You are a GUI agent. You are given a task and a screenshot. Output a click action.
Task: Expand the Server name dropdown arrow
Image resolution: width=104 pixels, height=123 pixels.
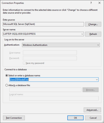[x=82, y=34]
